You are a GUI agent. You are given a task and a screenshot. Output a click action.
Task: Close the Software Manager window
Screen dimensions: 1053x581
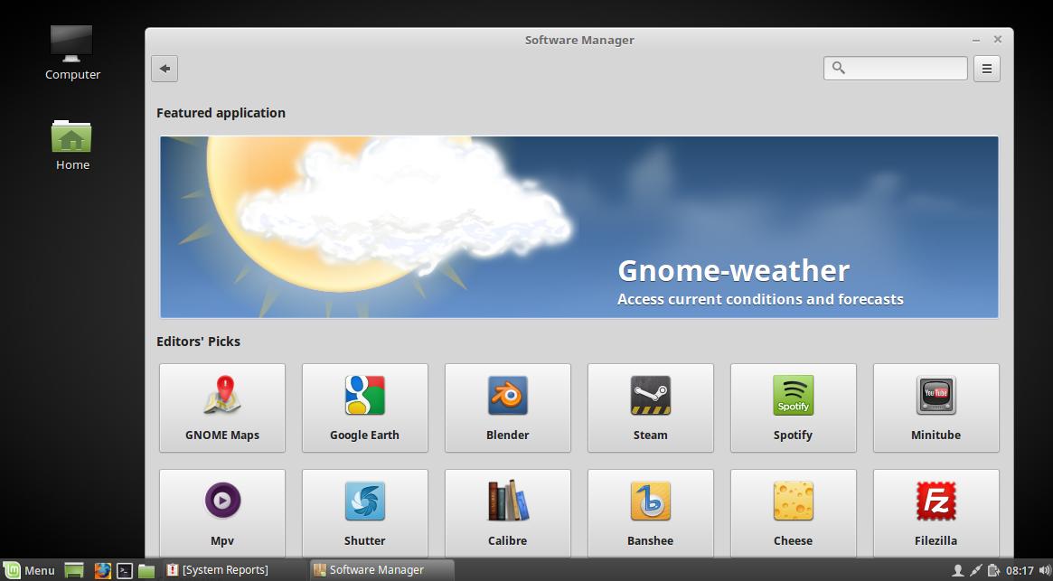coord(998,40)
